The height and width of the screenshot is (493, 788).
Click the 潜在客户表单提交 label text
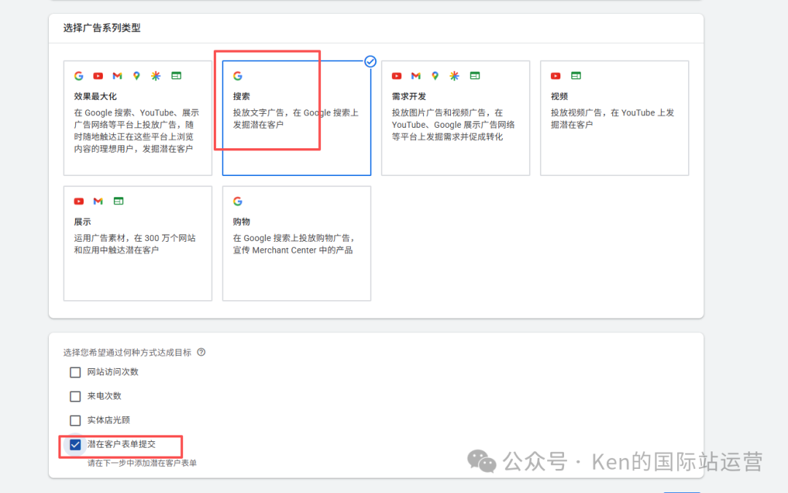coord(121,444)
